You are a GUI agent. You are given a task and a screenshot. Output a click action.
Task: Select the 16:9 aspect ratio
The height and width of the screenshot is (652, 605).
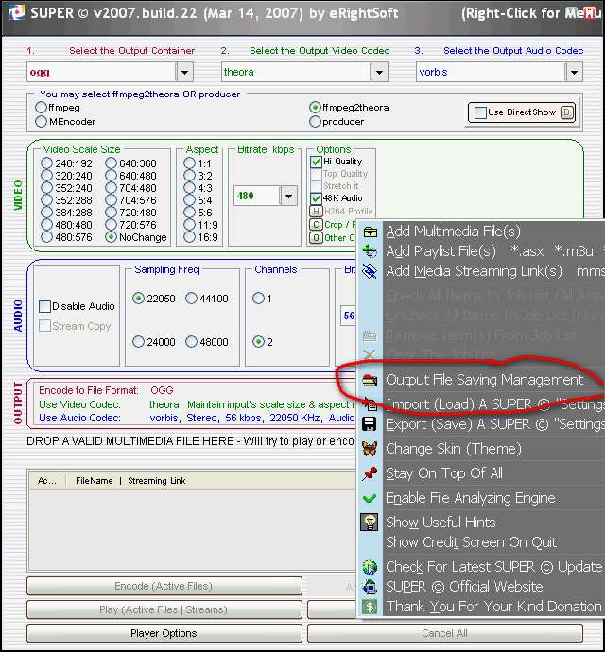189,237
